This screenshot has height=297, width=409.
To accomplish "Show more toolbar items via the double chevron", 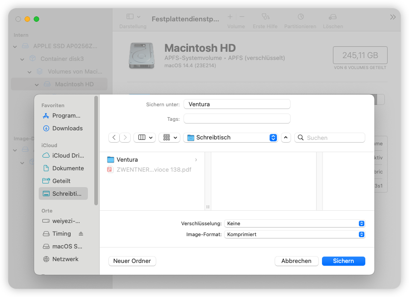I will (393, 17).
